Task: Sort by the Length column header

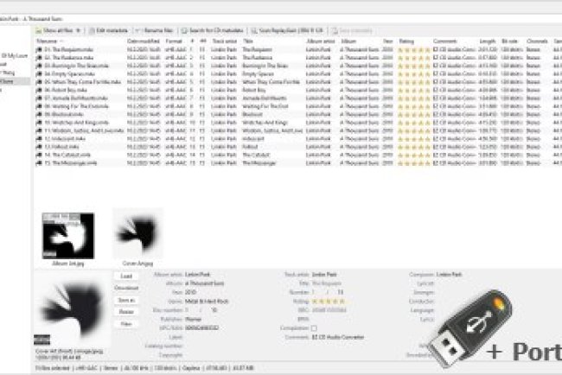Action: click(488, 41)
